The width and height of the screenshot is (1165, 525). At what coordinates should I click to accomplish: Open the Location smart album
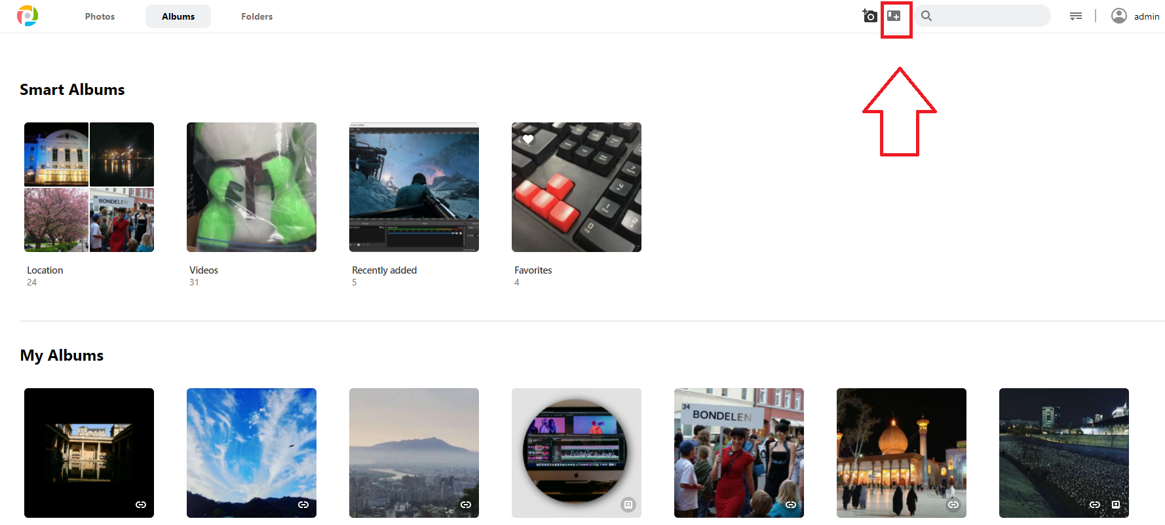point(89,187)
